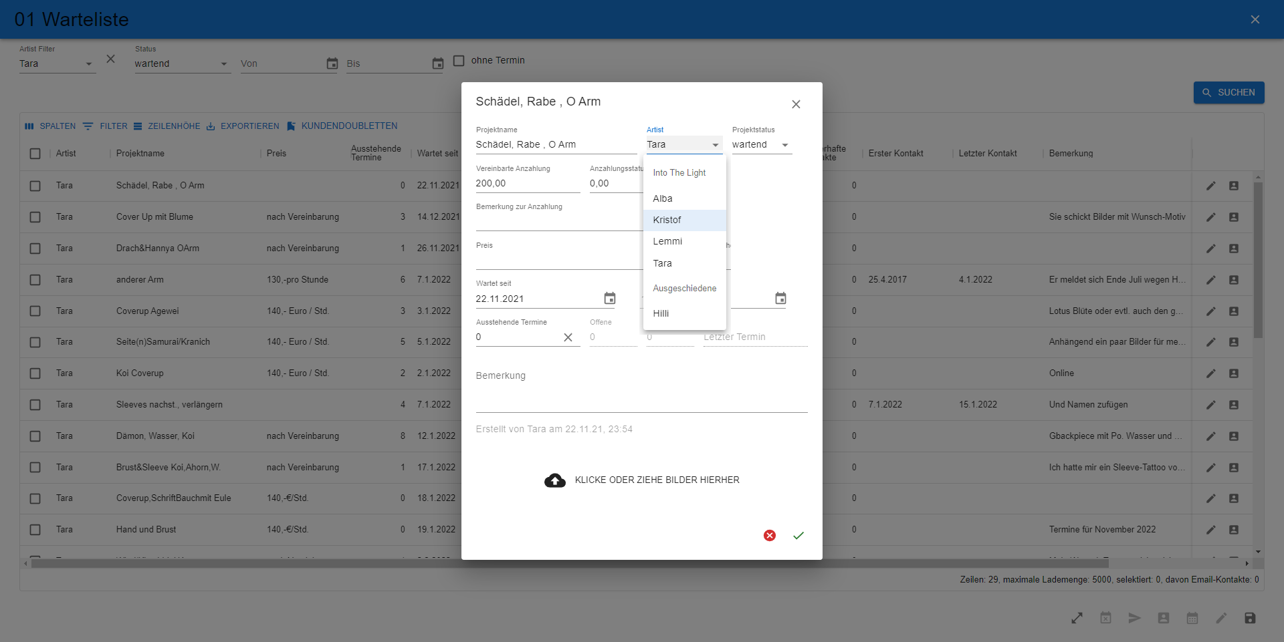The width and height of the screenshot is (1284, 642).
Task: Click the EXPORTIEREN button
Action: pyautogui.click(x=243, y=126)
